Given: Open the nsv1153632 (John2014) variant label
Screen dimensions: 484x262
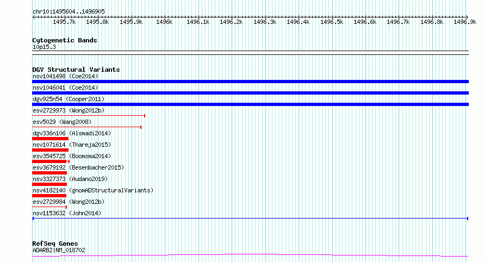Looking at the screenshot, I should pos(67,213).
